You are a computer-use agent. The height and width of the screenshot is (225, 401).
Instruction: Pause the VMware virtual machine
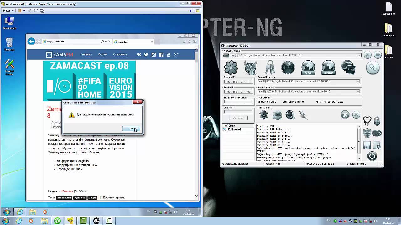20,11
